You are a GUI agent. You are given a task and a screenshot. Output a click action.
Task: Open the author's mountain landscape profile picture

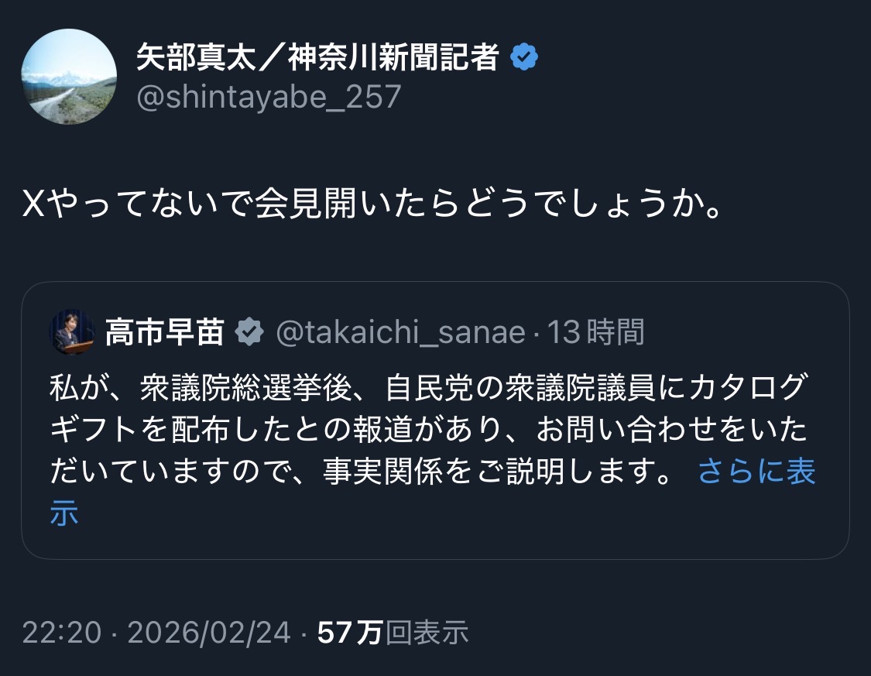point(69,77)
